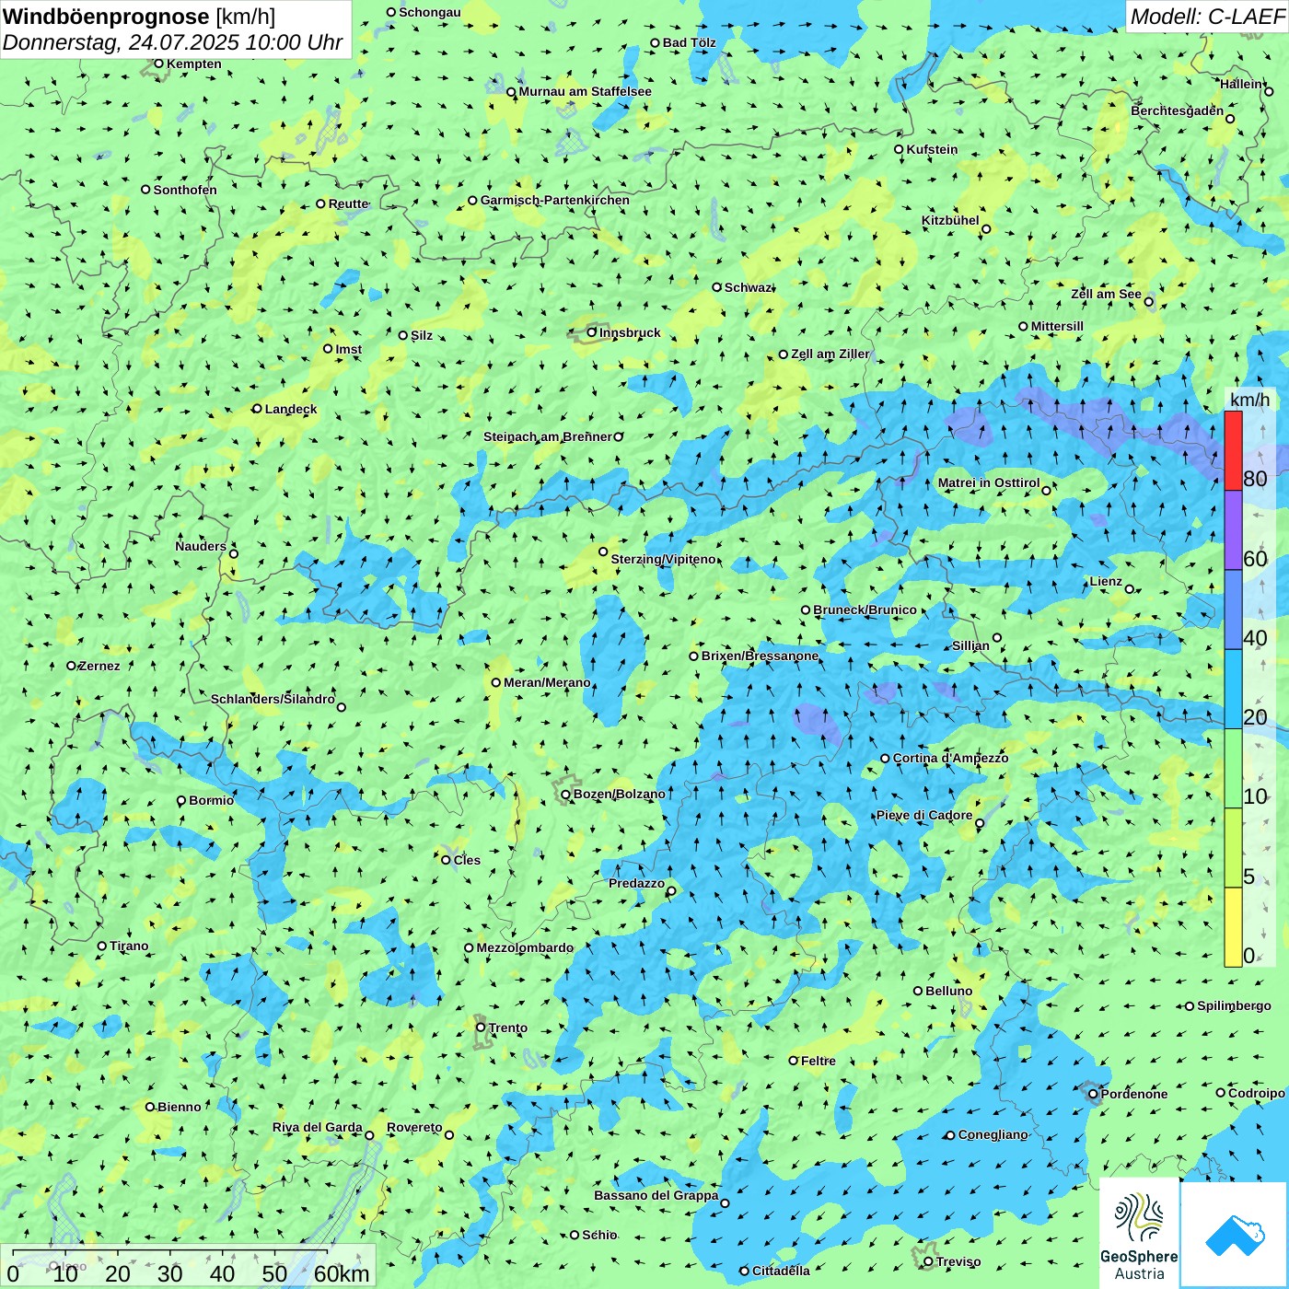Click the Mittersill label
The image size is (1289, 1289).
(x=1058, y=326)
